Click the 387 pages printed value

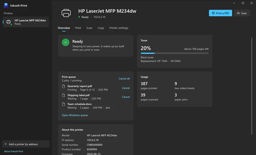coord(144,84)
